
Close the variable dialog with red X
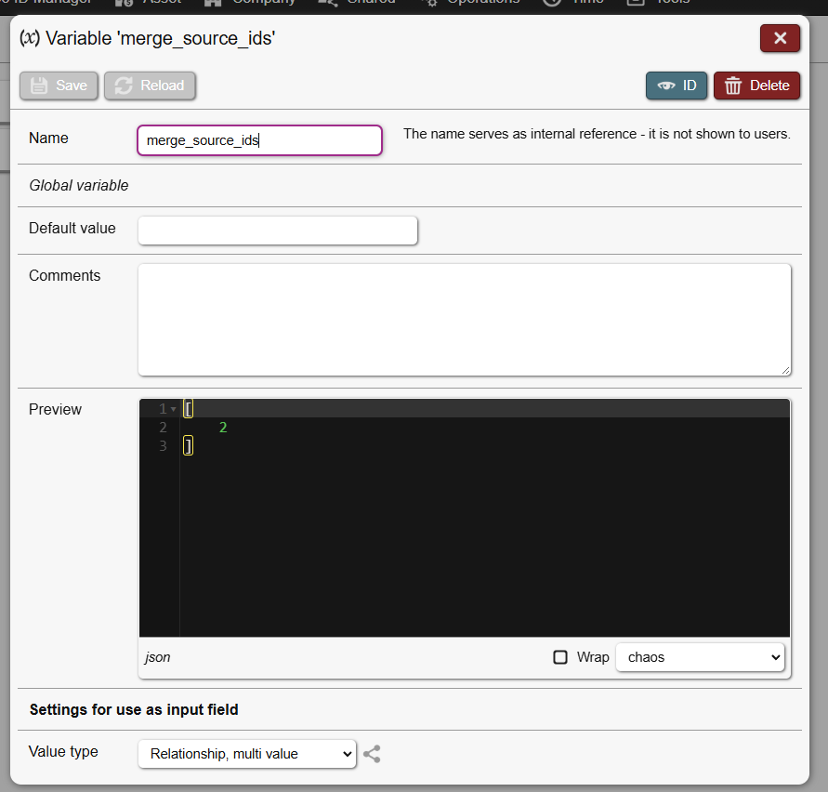pyautogui.click(x=780, y=38)
